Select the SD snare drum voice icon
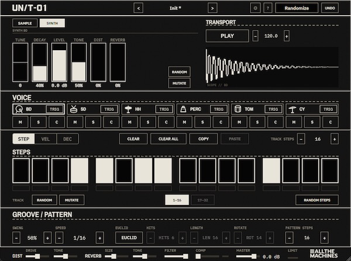 (x=74, y=109)
